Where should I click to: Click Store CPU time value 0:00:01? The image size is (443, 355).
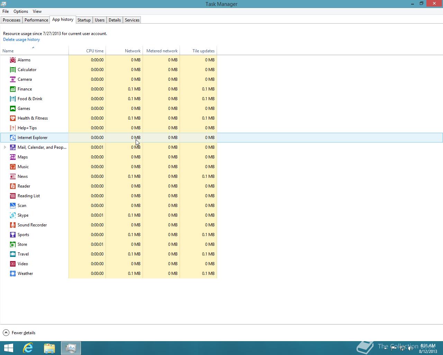tap(97, 244)
